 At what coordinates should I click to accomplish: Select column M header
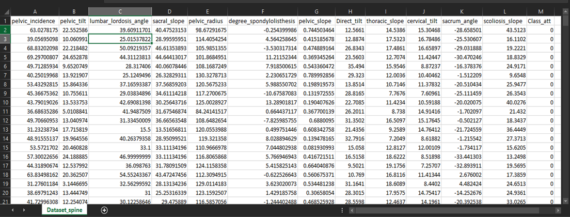coord(541,12)
